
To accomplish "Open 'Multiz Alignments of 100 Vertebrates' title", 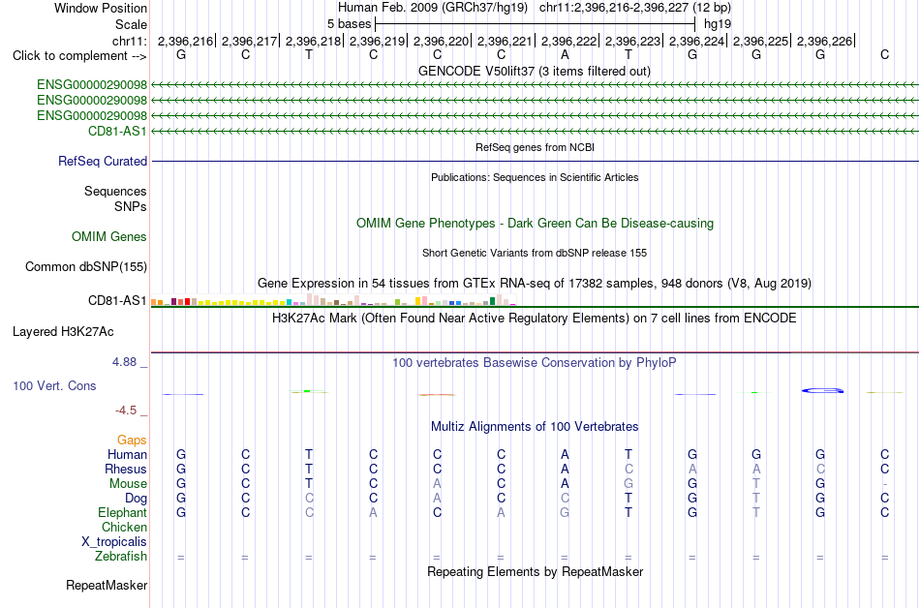I will pyautogui.click(x=535, y=426).
